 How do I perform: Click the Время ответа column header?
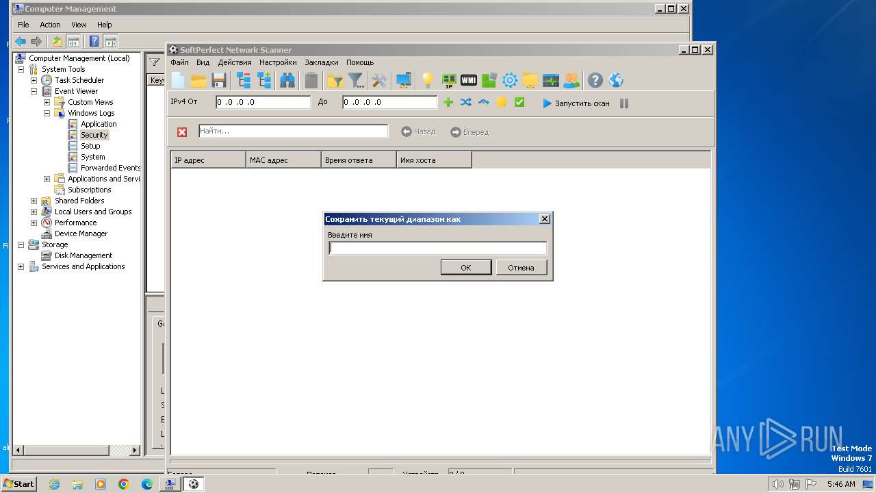point(359,160)
